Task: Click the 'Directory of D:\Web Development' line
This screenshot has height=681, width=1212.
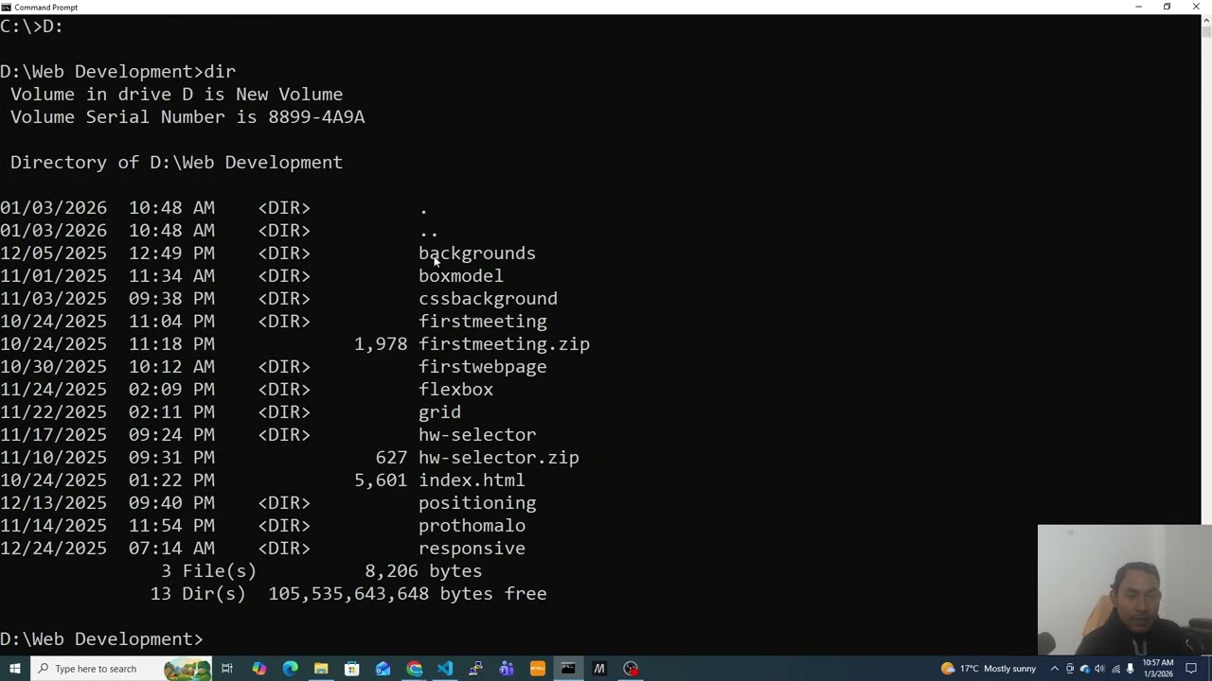Action: pos(176,163)
